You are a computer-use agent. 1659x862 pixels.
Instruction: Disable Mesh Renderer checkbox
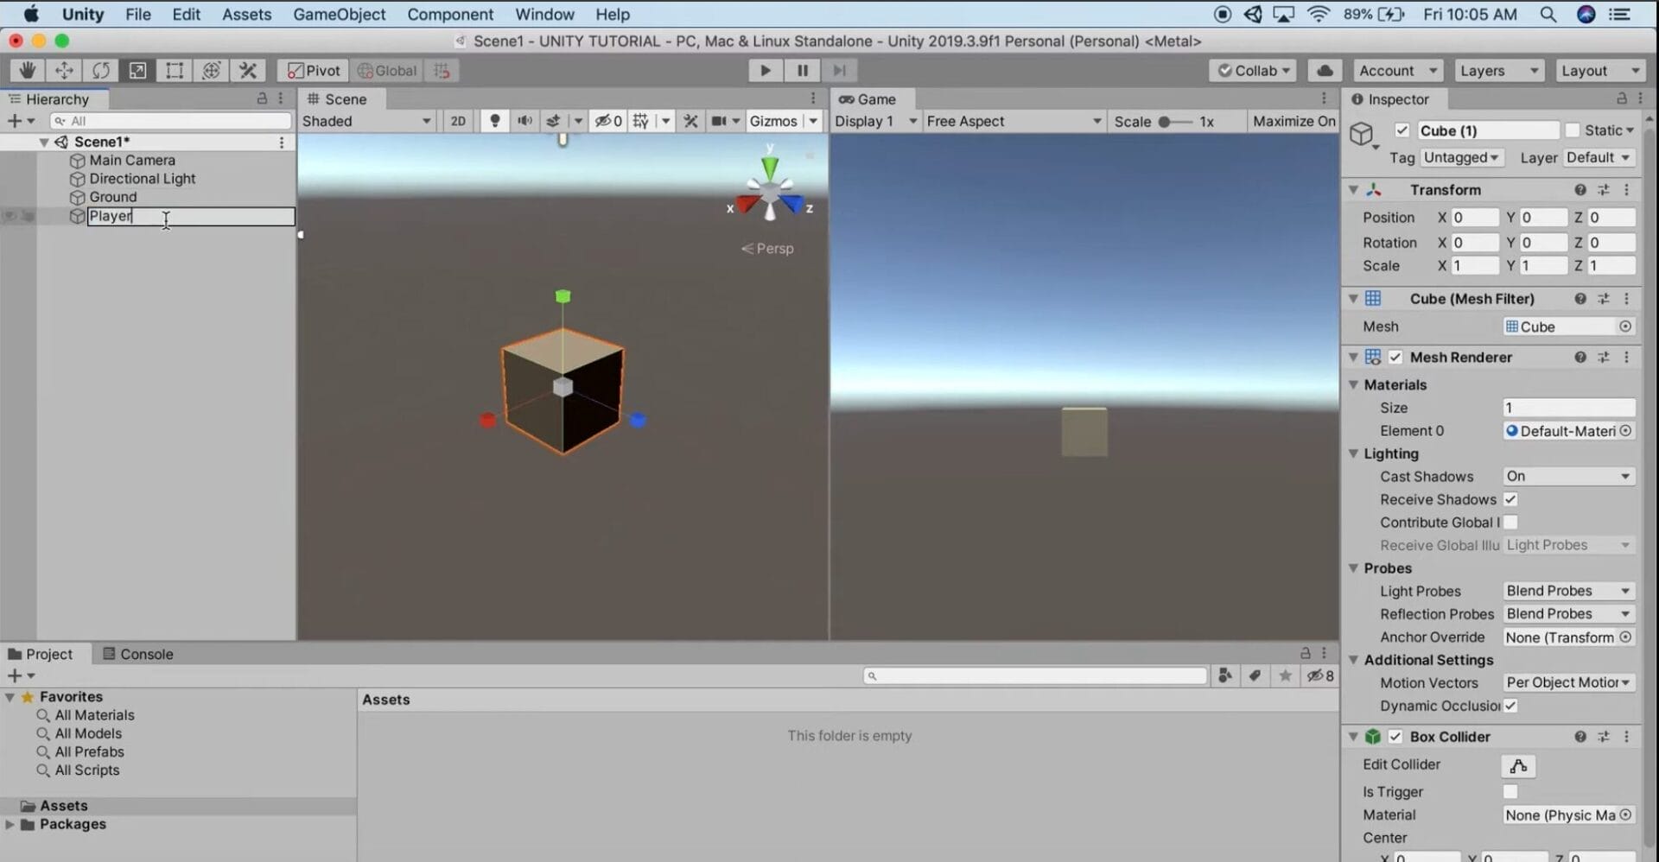point(1395,358)
